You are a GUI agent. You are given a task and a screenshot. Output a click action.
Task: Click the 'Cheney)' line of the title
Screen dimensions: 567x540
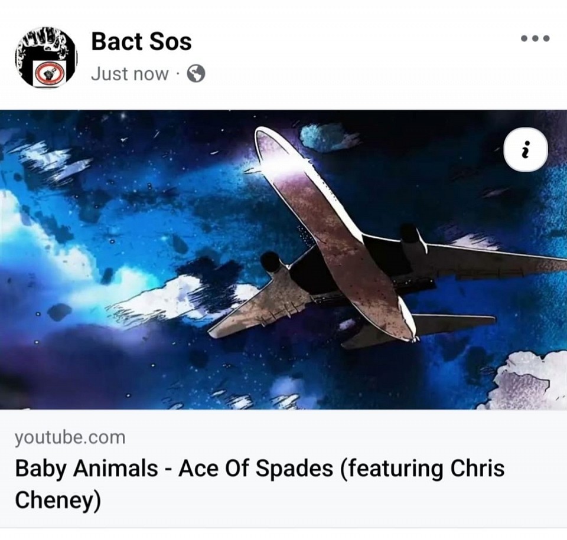pyautogui.click(x=58, y=501)
